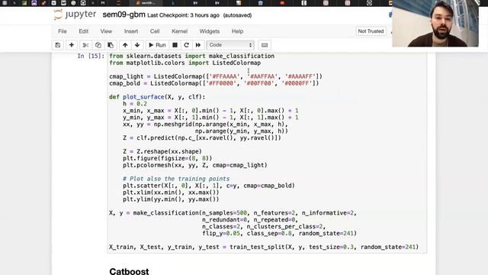The height and width of the screenshot is (275, 488).
Task: Copy selected cells icon
Action: click(98, 45)
